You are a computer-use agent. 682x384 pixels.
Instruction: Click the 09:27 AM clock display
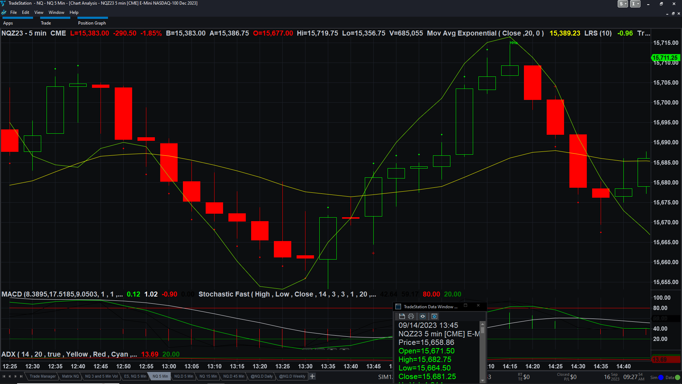(634, 377)
